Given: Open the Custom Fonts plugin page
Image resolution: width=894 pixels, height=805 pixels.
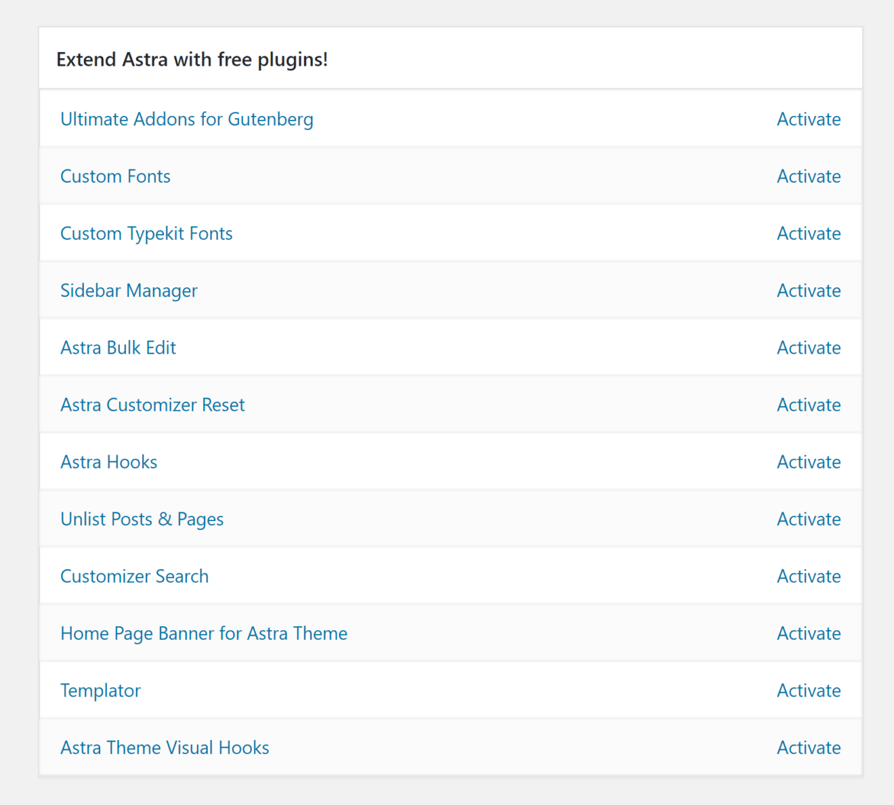Looking at the screenshot, I should coord(115,176).
